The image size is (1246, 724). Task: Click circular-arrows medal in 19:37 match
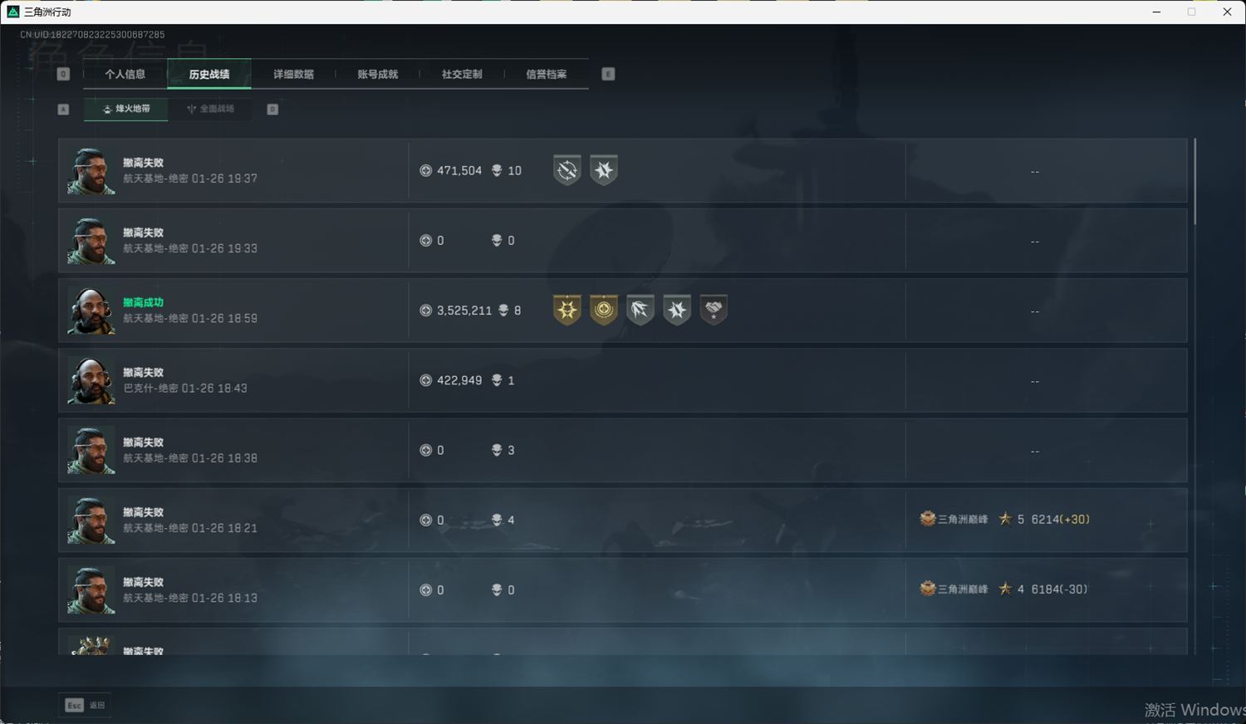567,170
